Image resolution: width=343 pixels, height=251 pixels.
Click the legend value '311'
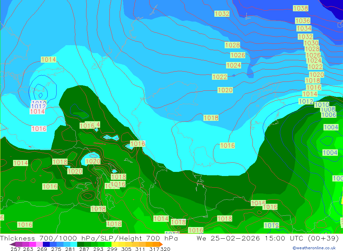[x=140, y=249]
